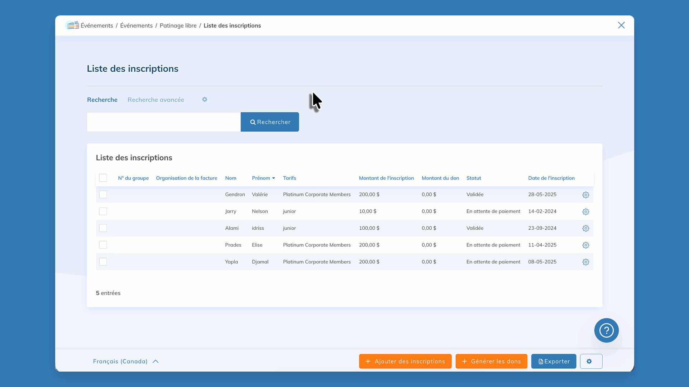This screenshot has height=387, width=689.
Task: Open search settings gear beside Recherche avancée
Action: [205, 100]
